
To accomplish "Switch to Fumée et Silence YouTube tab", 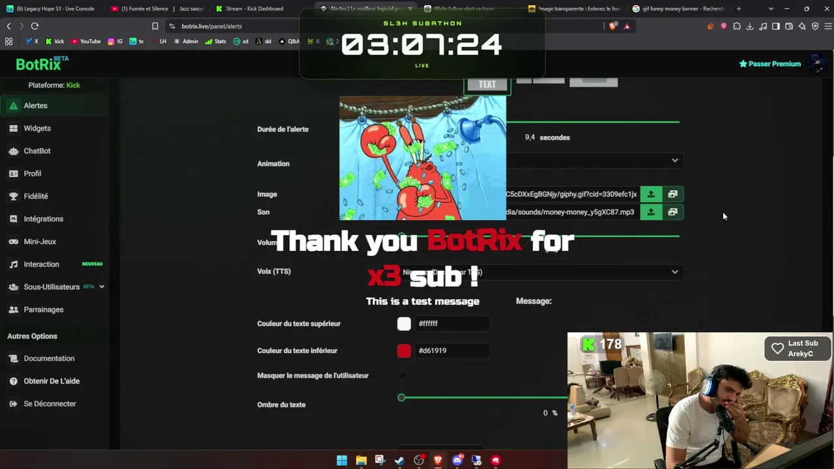I will click(158, 8).
